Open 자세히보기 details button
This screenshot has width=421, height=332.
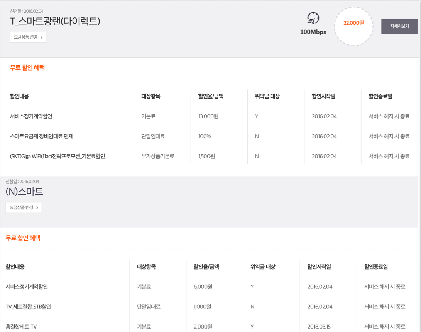[x=399, y=26]
